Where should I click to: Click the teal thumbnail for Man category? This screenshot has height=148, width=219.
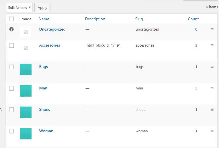click(26, 91)
